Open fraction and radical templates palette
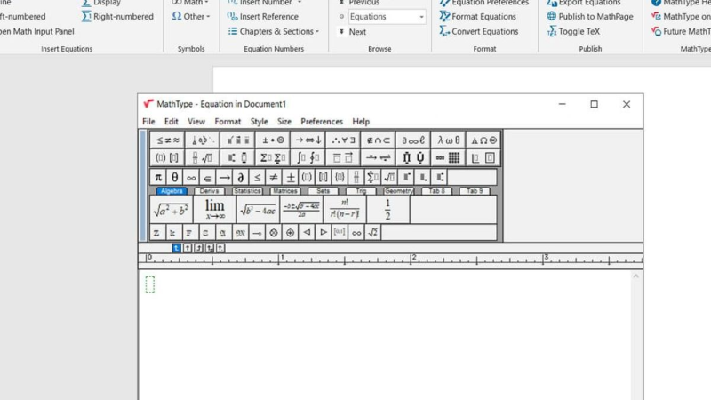The width and height of the screenshot is (711, 400). pos(203,158)
